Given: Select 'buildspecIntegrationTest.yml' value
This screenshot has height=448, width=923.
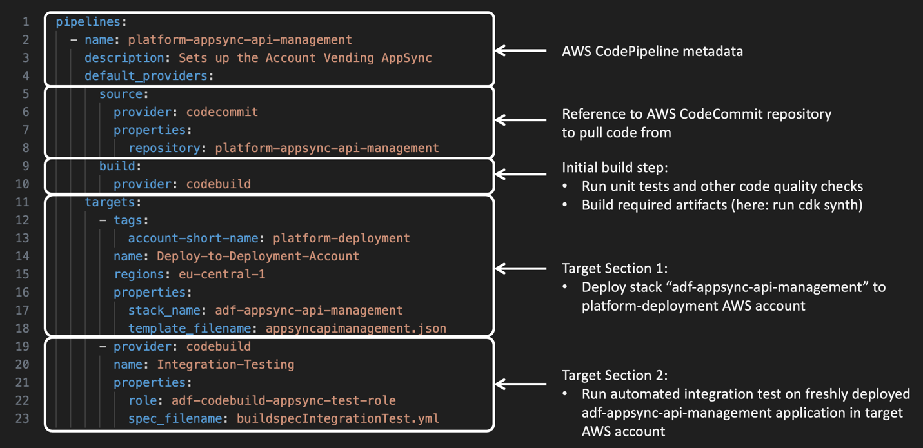Looking at the screenshot, I should [x=338, y=419].
